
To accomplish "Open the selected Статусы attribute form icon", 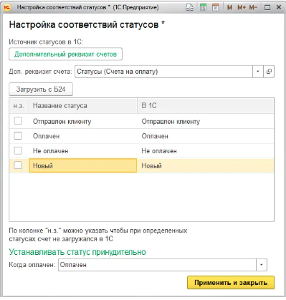I will (x=269, y=72).
